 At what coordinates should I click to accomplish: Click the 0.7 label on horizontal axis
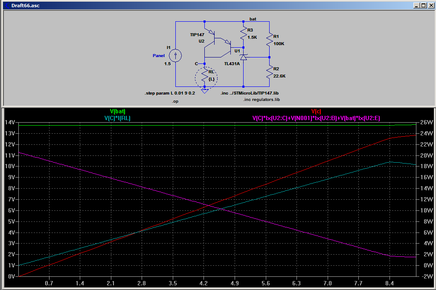(49, 283)
